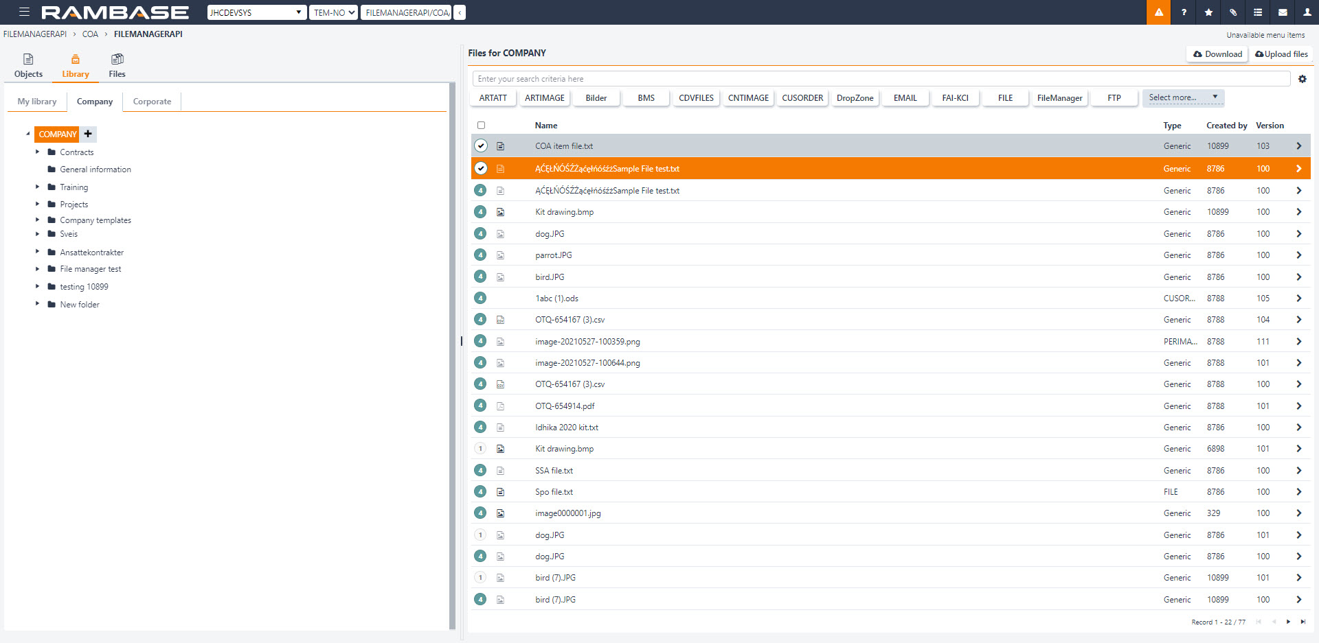Viewport: 1319px width, 643px height.
Task: Check the select-all files checkbox
Action: [x=481, y=125]
